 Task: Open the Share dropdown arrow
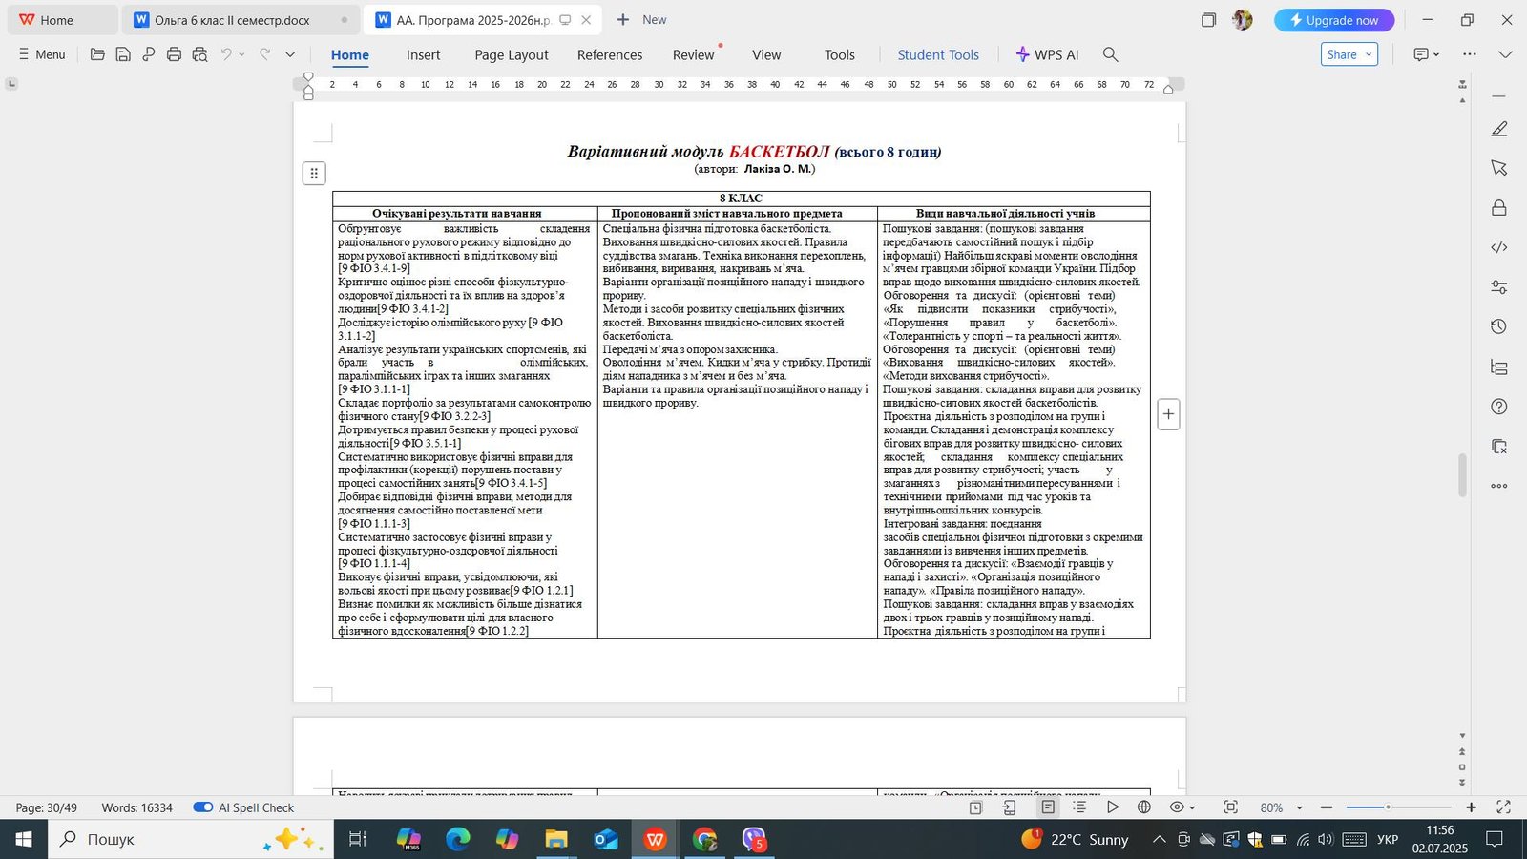tap(1369, 54)
